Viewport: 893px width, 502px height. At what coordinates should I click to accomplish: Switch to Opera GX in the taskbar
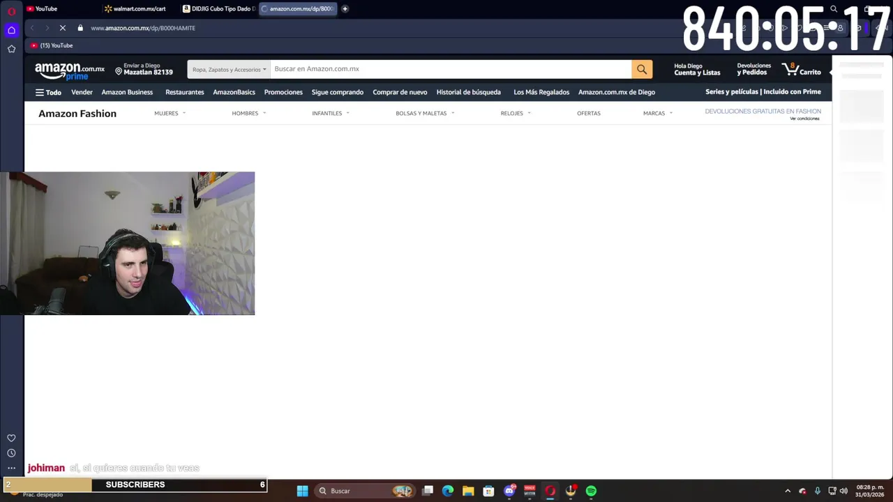point(550,491)
